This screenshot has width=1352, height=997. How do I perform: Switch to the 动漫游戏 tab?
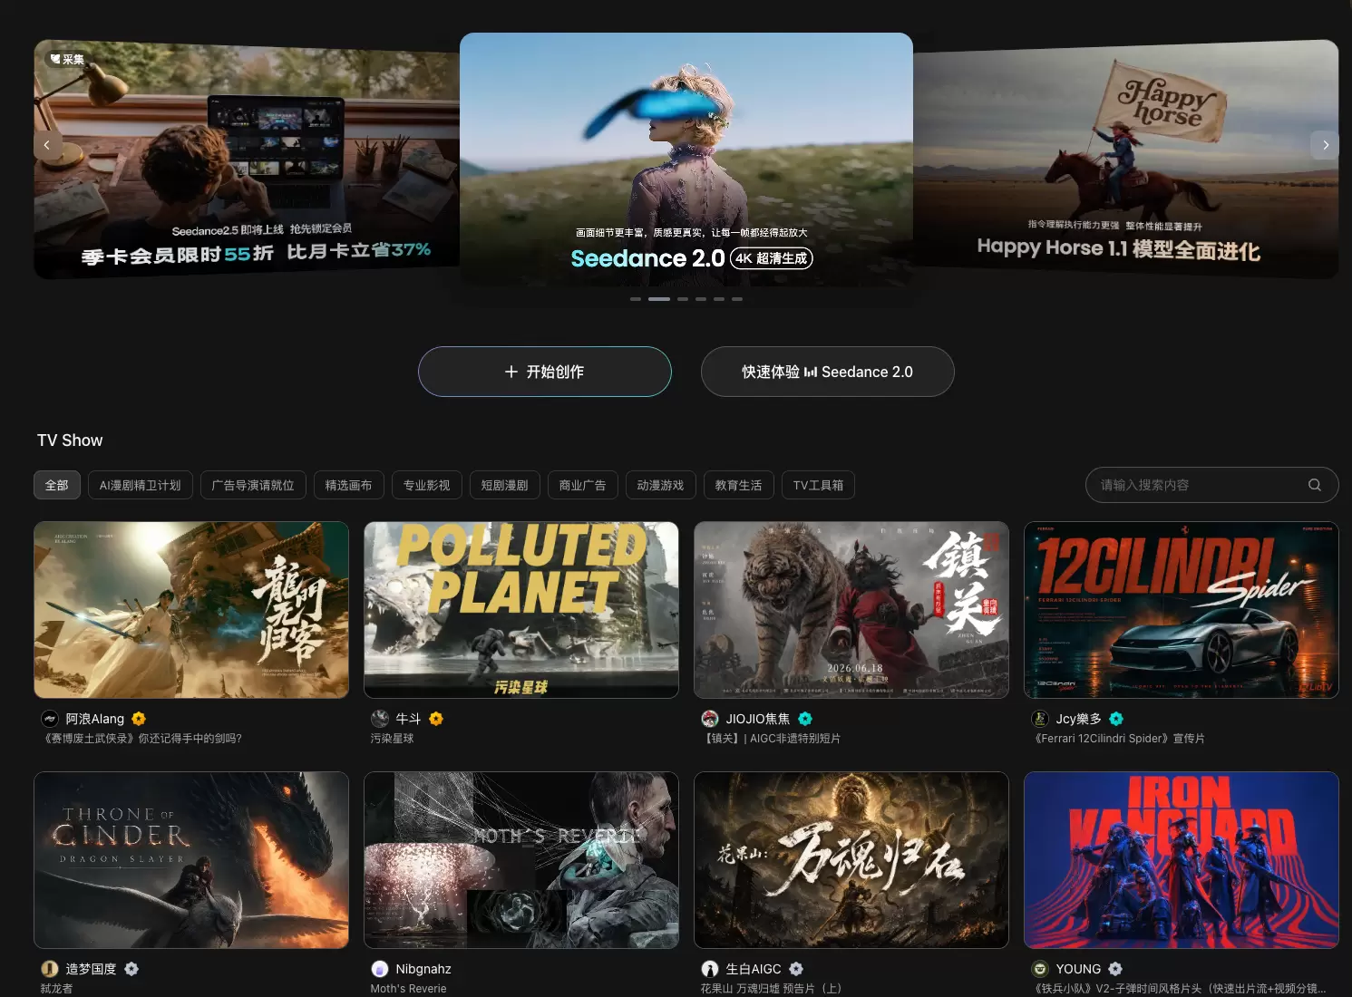661,485
